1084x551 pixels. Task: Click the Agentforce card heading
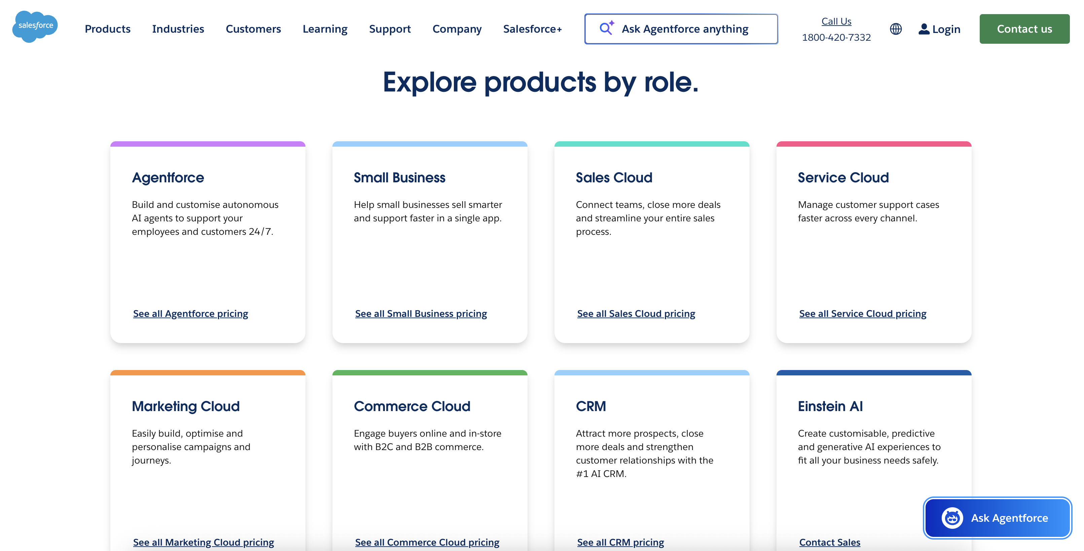168,178
